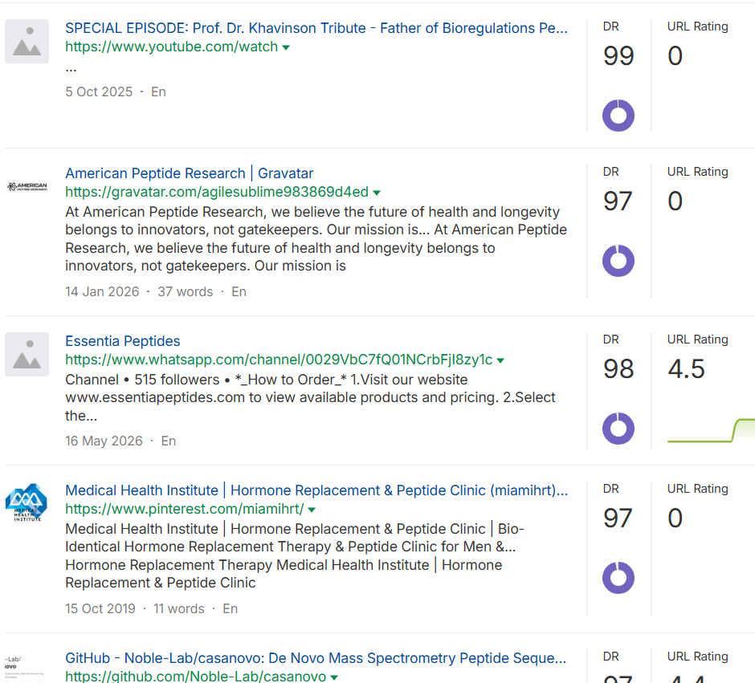Click the placeholder thumbnail of the YouTube result
This screenshot has width=755, height=683.
pyautogui.click(x=27, y=42)
